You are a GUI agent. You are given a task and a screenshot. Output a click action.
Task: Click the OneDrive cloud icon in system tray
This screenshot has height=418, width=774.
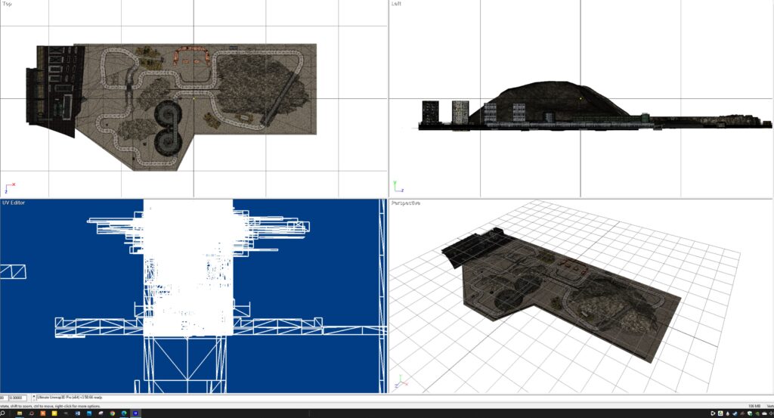click(764, 413)
